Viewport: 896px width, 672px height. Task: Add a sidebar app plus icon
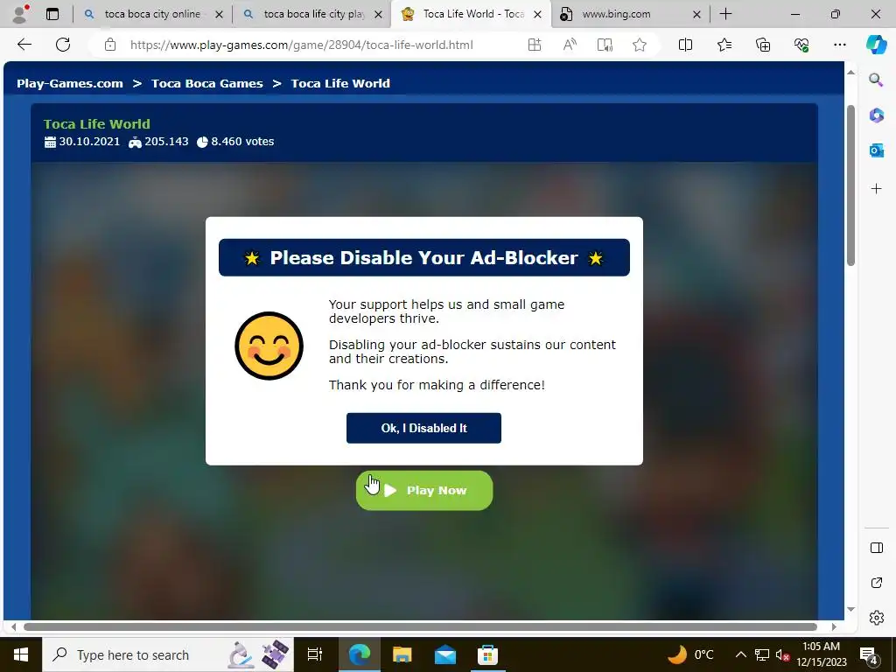click(x=876, y=189)
